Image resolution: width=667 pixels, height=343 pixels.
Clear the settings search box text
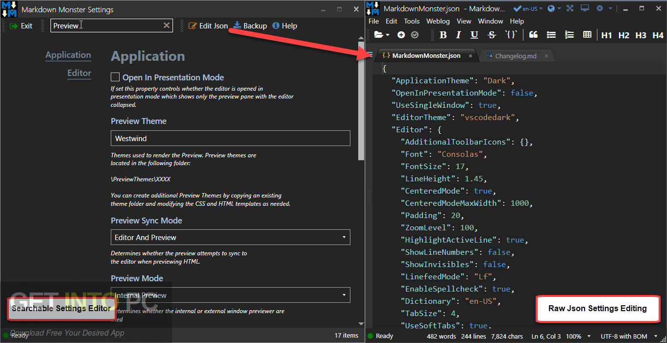point(167,25)
